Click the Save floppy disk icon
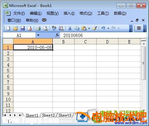The width and height of the screenshot is (149, 126). point(23,28)
